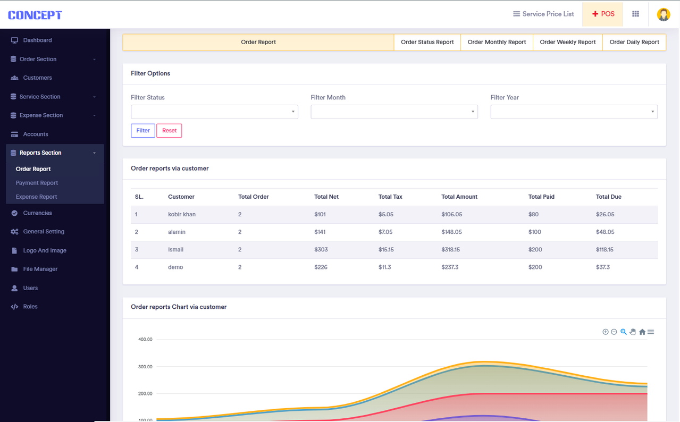Switch to Order Monthly Report tab
680x422 pixels.
pyautogui.click(x=497, y=42)
